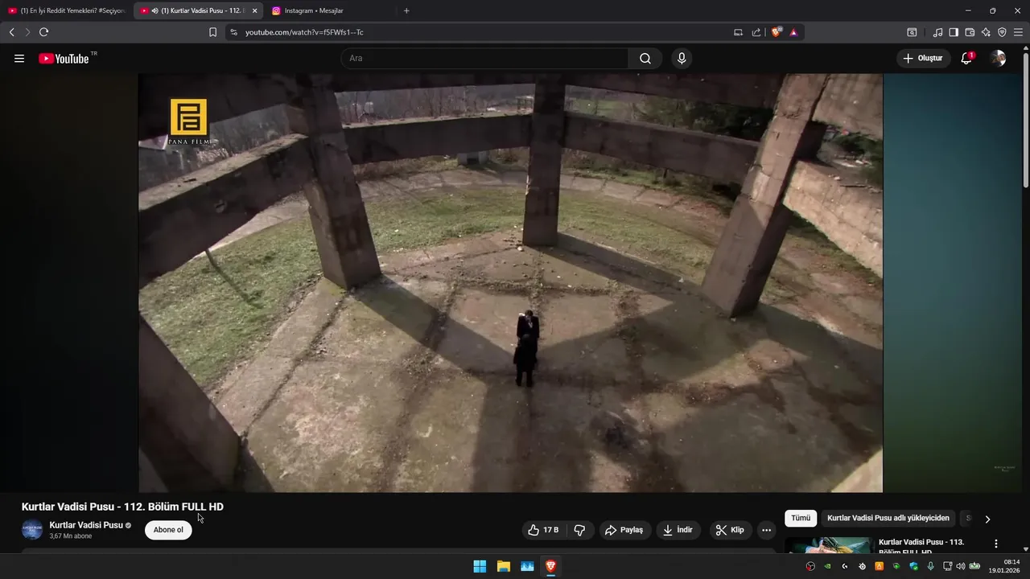Click the channel avatar beside channel name
Image resolution: width=1030 pixels, height=579 pixels.
click(32, 530)
